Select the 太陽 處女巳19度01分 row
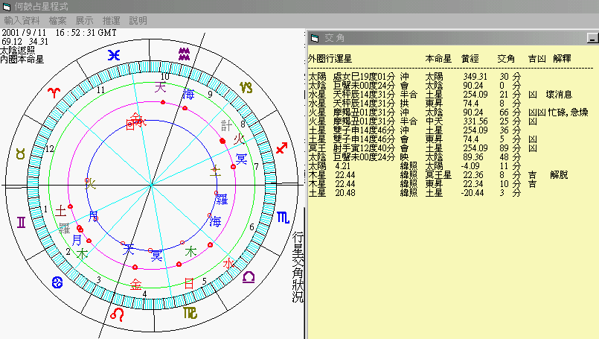Screen dimensions: 599x339 tap(414, 77)
